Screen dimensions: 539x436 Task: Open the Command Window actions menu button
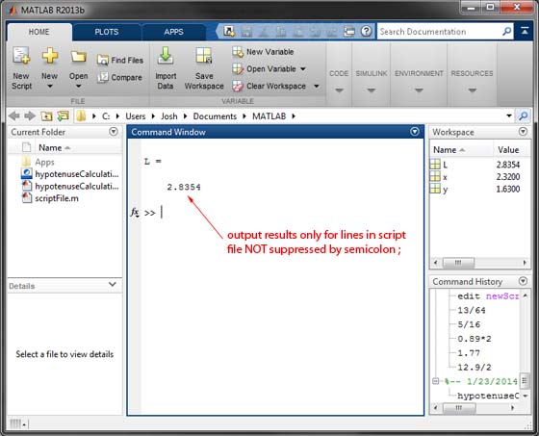tap(415, 132)
